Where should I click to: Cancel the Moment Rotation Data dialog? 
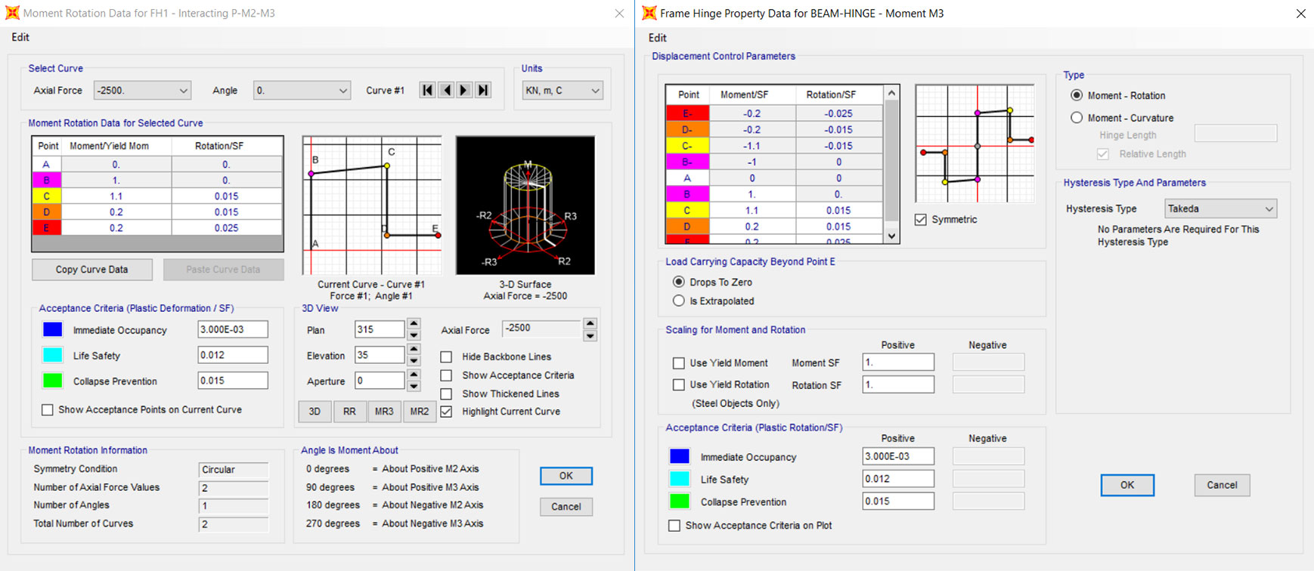566,507
